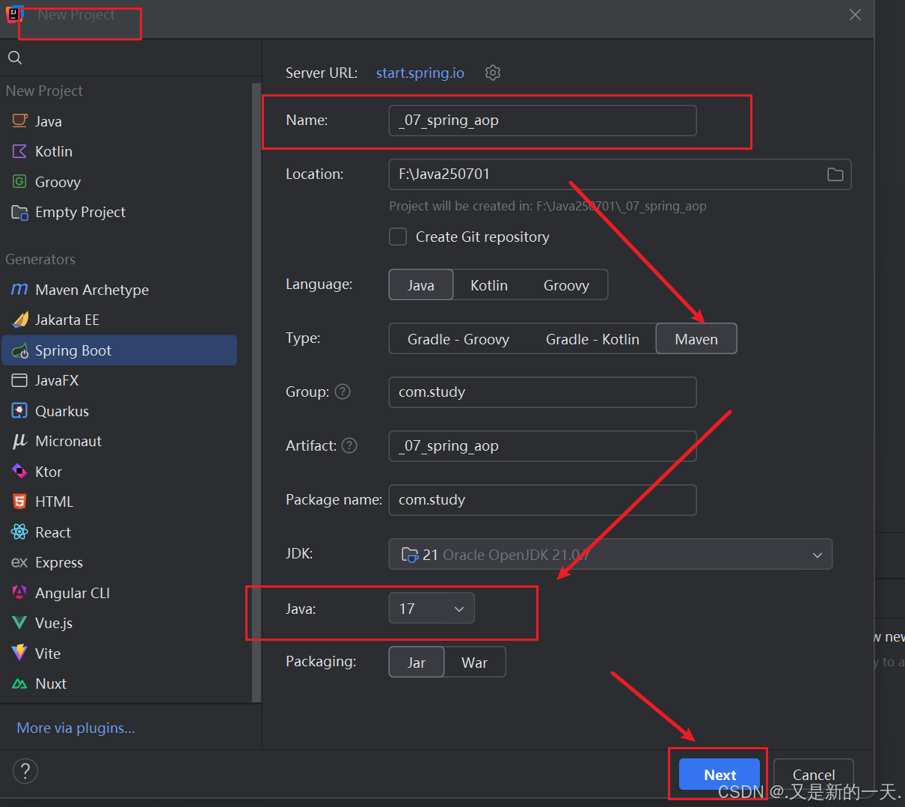905x807 pixels.
Task: Open More via plugins link
Action: [x=76, y=728]
